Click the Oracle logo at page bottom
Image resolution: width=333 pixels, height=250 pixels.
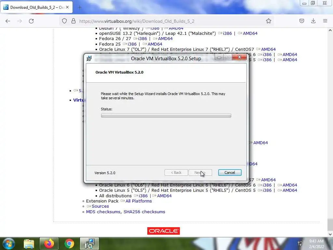164,231
